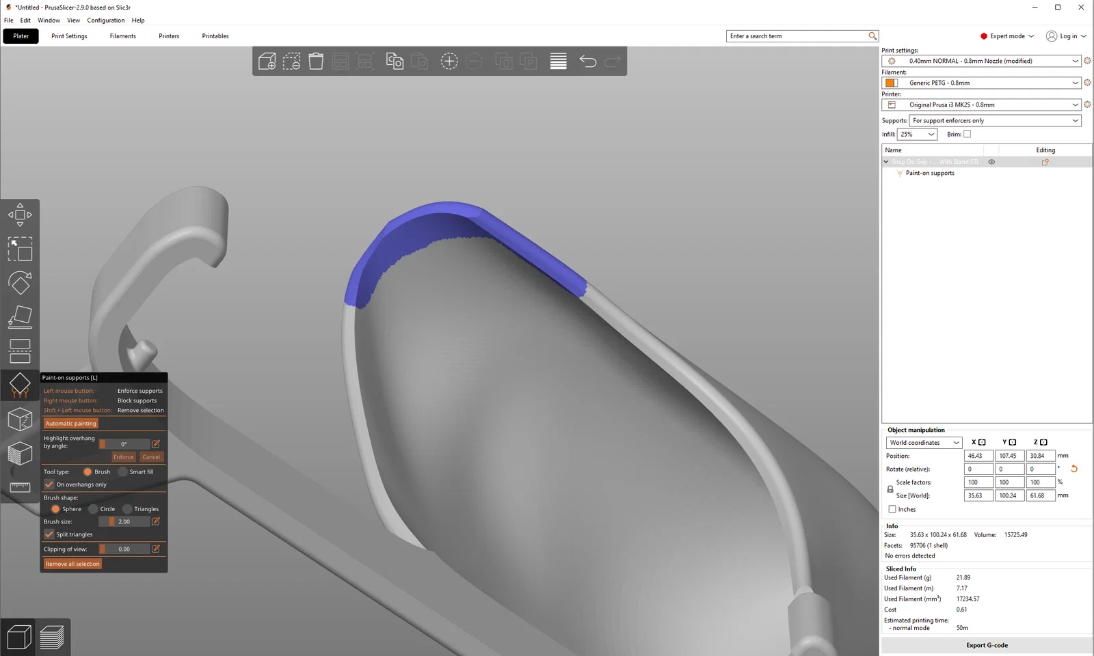
Task: Reset rotation with the orange arrow icon
Action: (x=1074, y=469)
